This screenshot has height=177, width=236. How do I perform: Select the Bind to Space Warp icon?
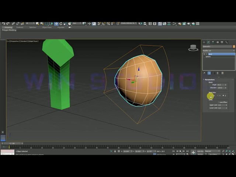(x=22, y=24)
